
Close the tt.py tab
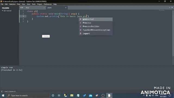click(44, 8)
